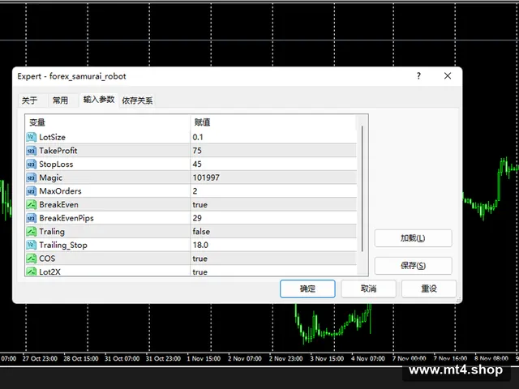519x389 pixels.
Task: Click the Lot2X variable name
Action: (49, 272)
